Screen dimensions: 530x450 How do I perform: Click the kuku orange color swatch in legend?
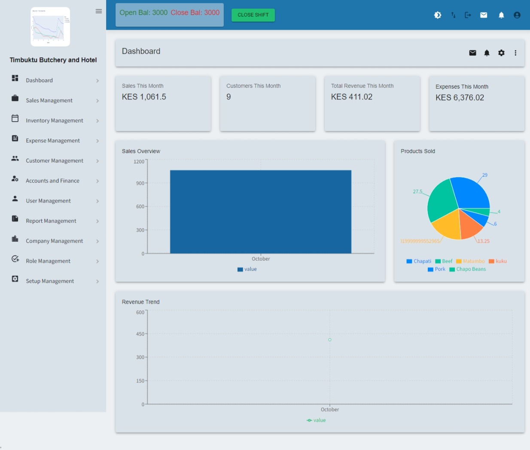click(x=491, y=261)
